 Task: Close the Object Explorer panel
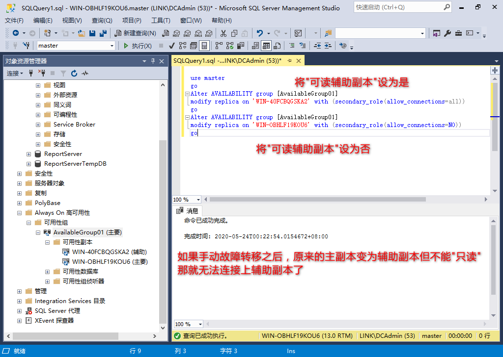[x=162, y=61]
